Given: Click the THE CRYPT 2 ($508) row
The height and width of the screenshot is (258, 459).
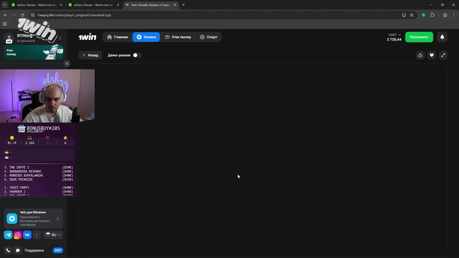Looking at the screenshot, I should coord(39,167).
